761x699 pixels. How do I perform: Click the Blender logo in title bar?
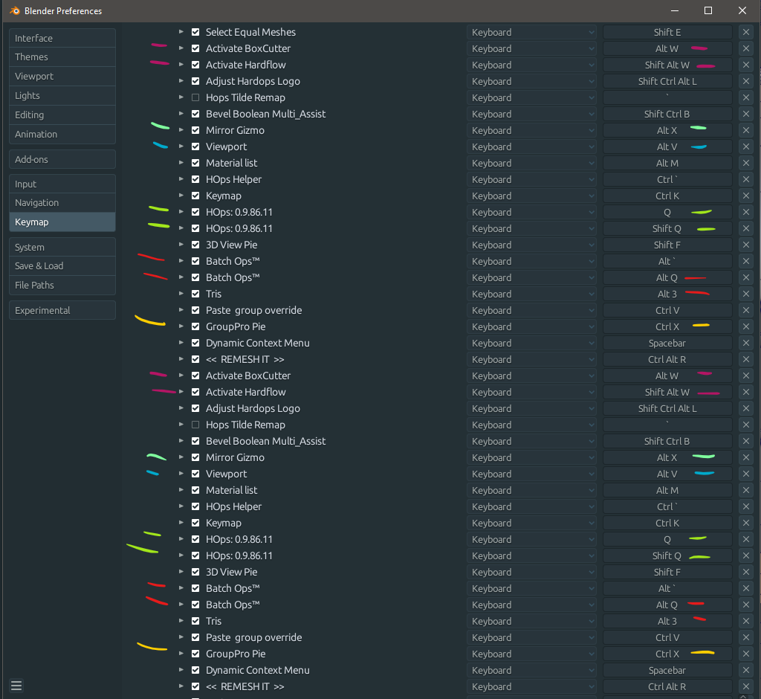coord(15,10)
